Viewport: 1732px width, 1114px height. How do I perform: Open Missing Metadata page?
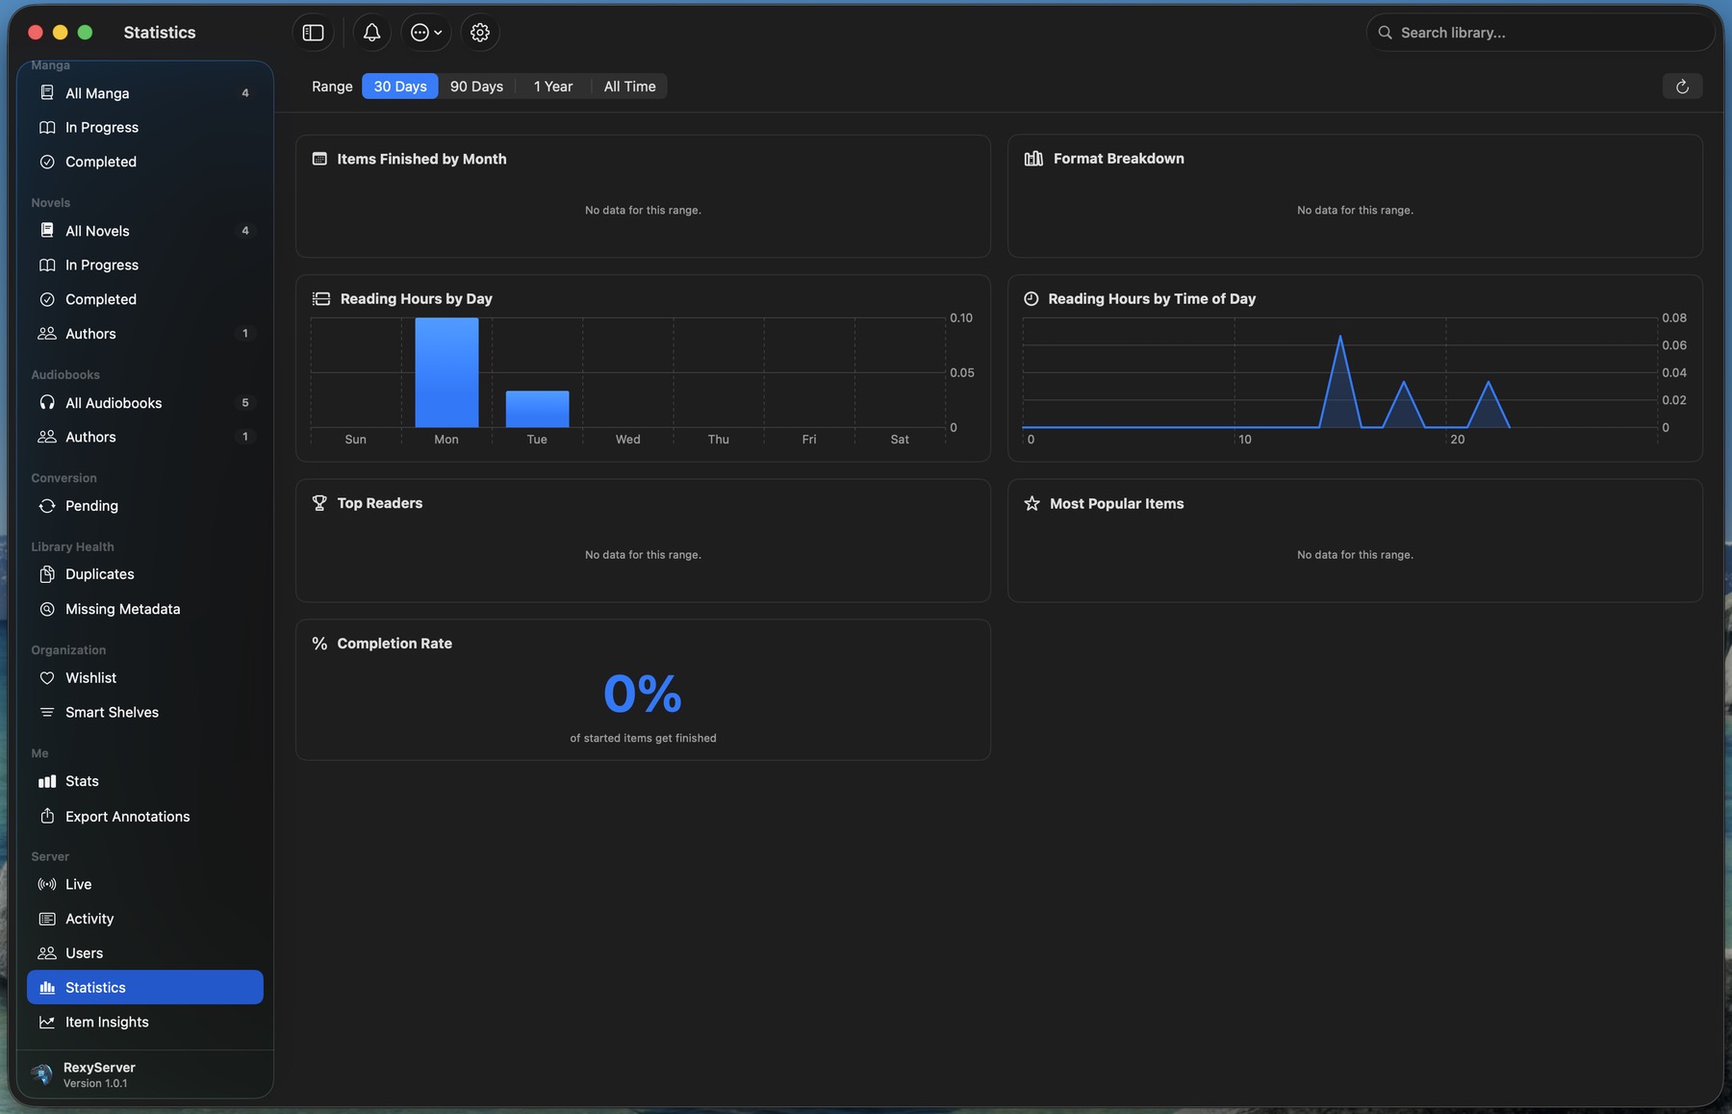144,609
